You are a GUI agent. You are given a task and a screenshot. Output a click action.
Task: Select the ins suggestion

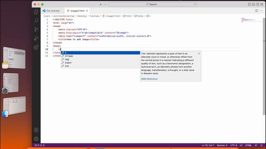pyautogui.click(x=101, y=66)
